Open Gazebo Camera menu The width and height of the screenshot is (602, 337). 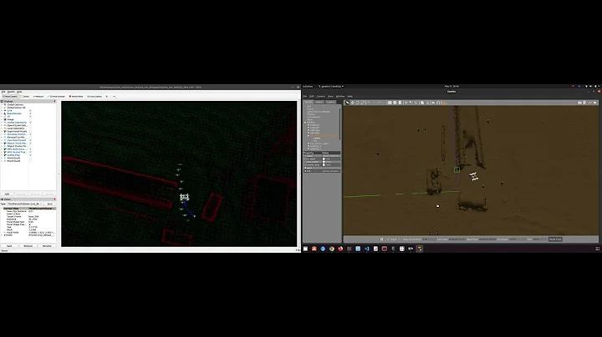320,96
